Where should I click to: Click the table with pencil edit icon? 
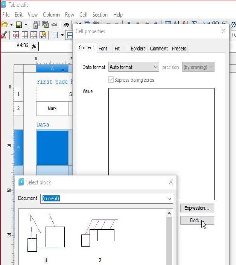[43, 35]
